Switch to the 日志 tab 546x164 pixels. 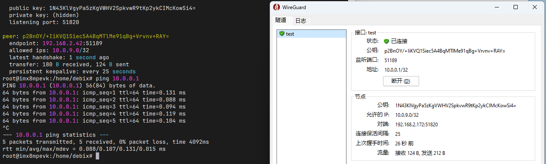pyautogui.click(x=300, y=20)
